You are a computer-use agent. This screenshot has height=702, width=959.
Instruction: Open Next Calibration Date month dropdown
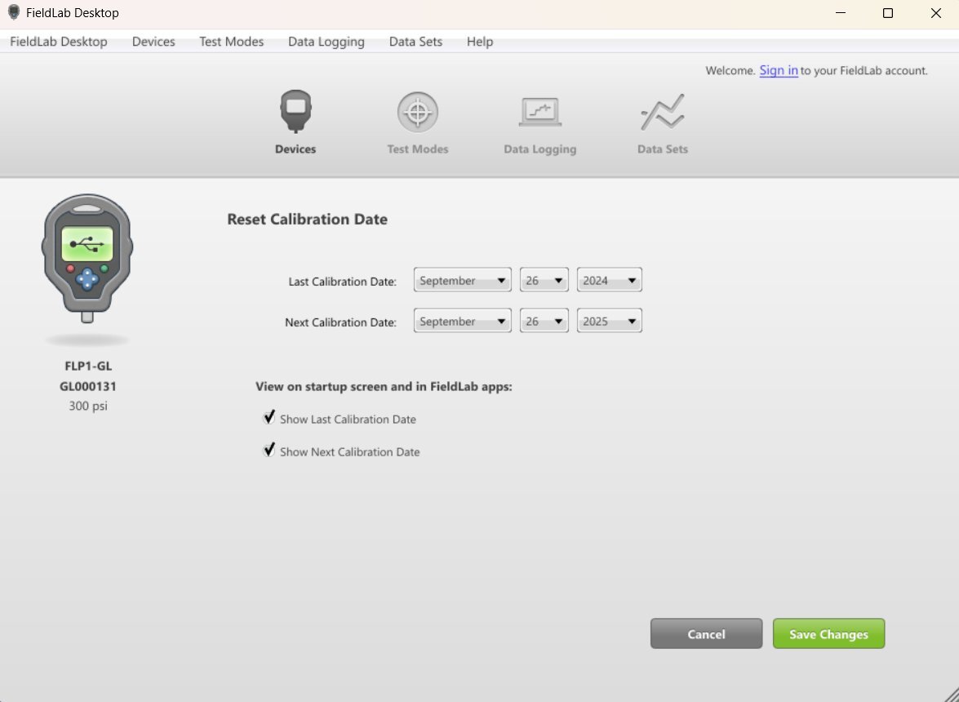pyautogui.click(x=463, y=321)
